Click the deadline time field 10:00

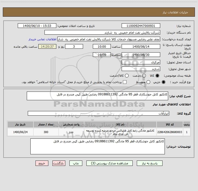tap(102, 46)
